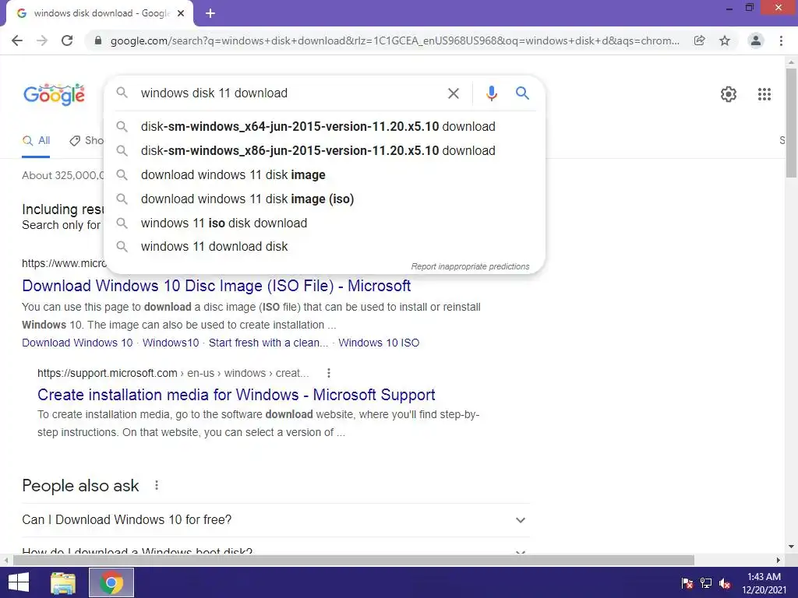Click the Chrome taskbar icon
Image resolution: width=798 pixels, height=598 pixels.
pos(111,582)
